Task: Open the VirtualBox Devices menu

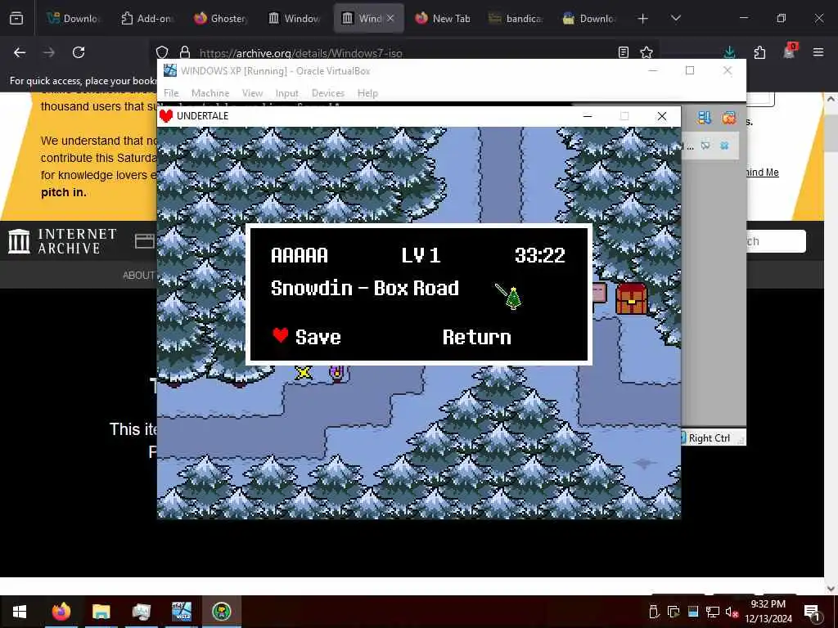Action: (327, 93)
